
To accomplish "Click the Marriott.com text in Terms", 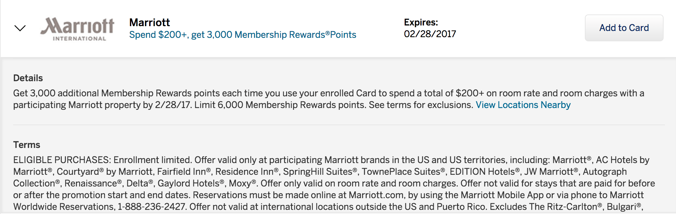I will pos(376,195).
